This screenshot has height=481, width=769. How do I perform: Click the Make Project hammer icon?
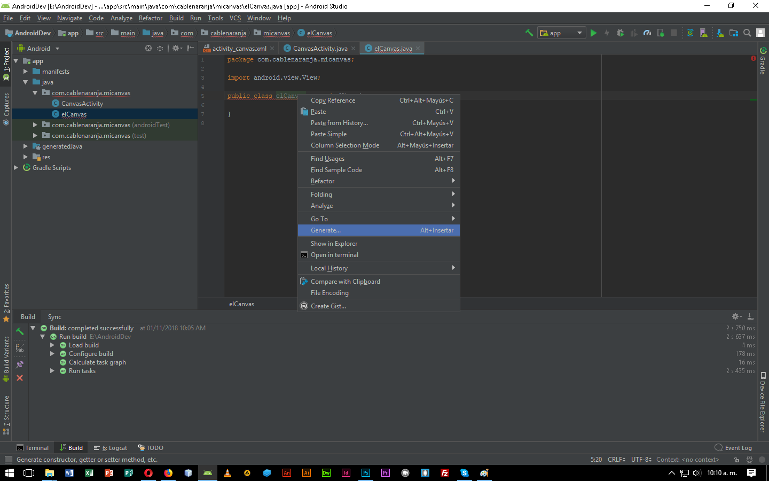pyautogui.click(x=529, y=33)
